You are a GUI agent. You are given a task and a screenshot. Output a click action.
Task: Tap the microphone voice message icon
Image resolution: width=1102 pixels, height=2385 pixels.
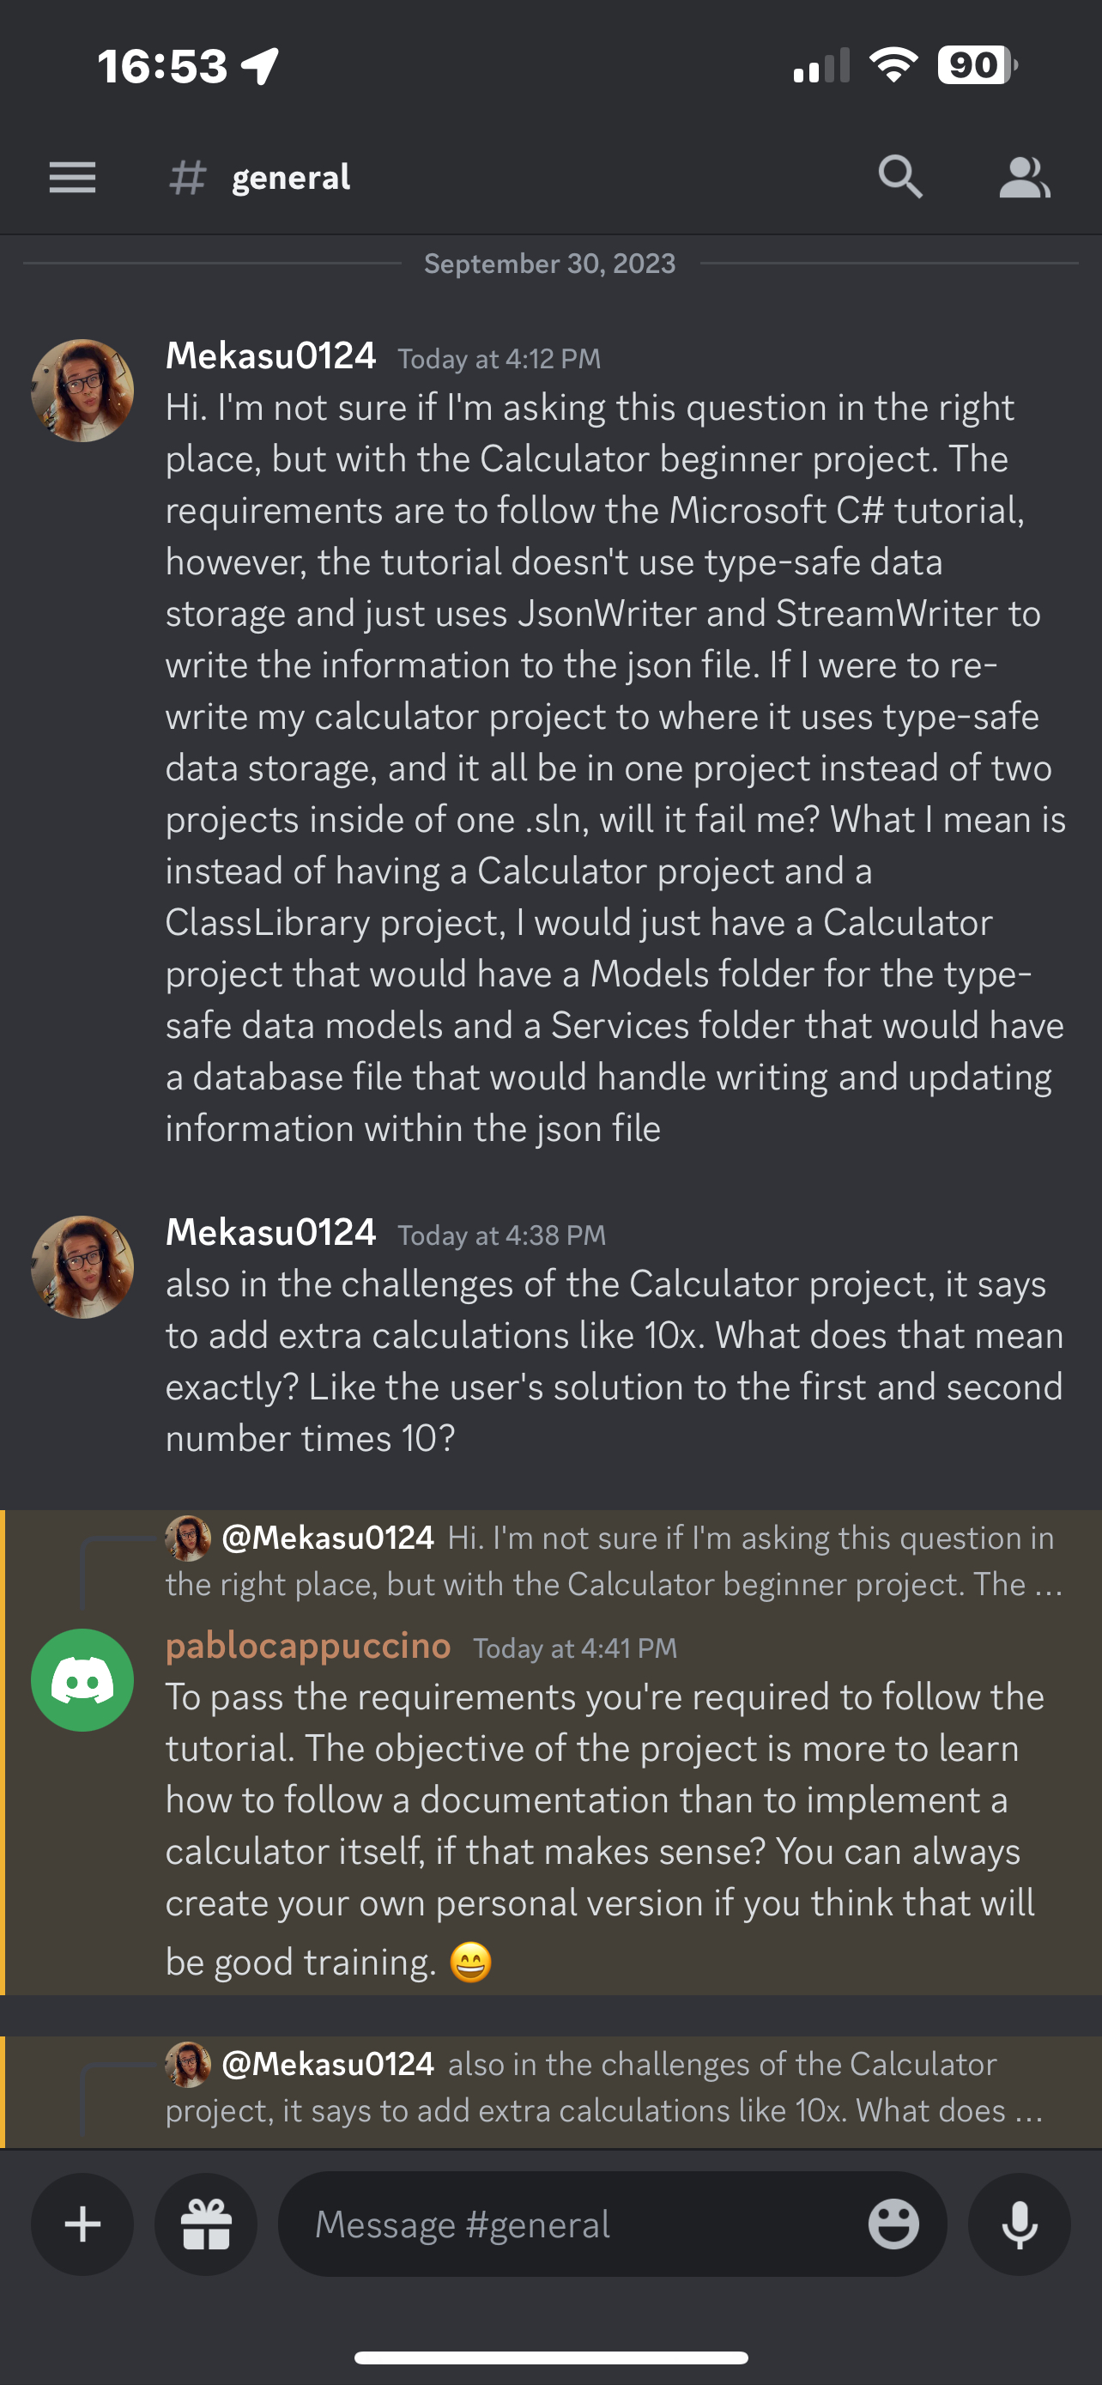(1019, 2224)
